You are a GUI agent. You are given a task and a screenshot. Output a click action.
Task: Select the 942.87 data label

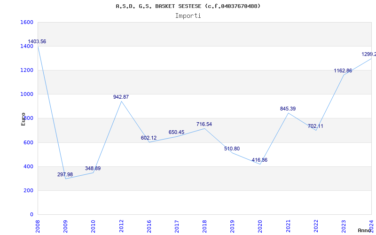coord(121,97)
